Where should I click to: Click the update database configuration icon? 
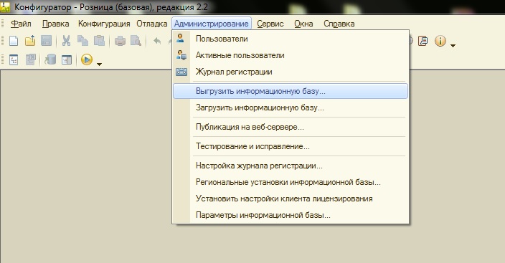[x=50, y=60]
